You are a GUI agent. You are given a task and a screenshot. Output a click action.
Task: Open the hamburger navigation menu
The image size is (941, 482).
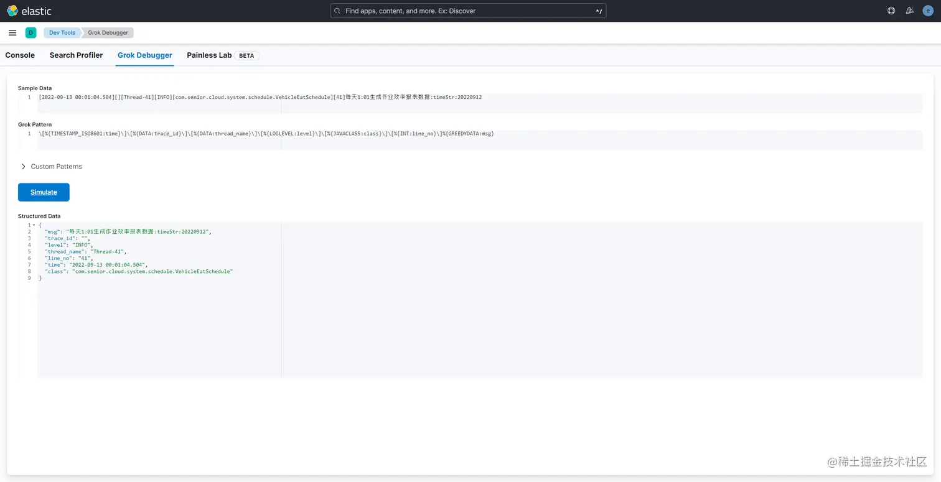(x=12, y=33)
